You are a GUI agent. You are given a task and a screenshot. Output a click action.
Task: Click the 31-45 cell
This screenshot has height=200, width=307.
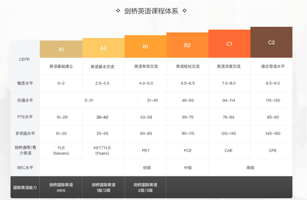[152, 100]
